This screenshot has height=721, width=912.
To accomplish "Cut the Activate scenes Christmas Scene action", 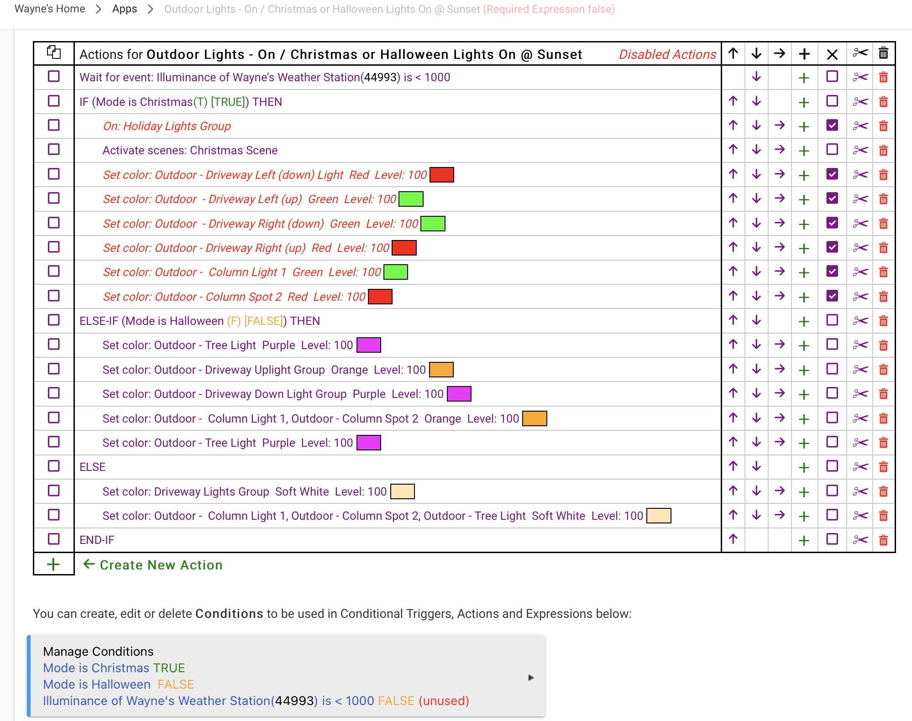I will point(860,150).
